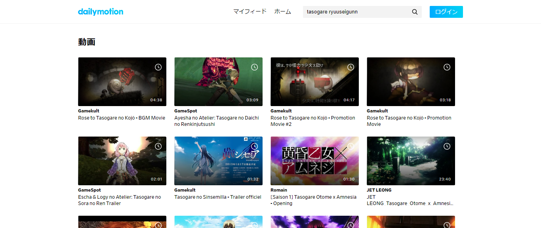Open the Tasogare no Sinsemilla trailer thumbnail
Image resolution: width=541 pixels, height=228 pixels.
coord(218,161)
